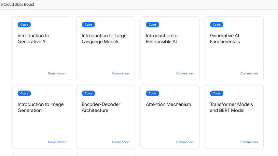Click the Cours badge on Generative AI Fundamentals
The width and height of the screenshot is (278, 156).
(x=216, y=25)
